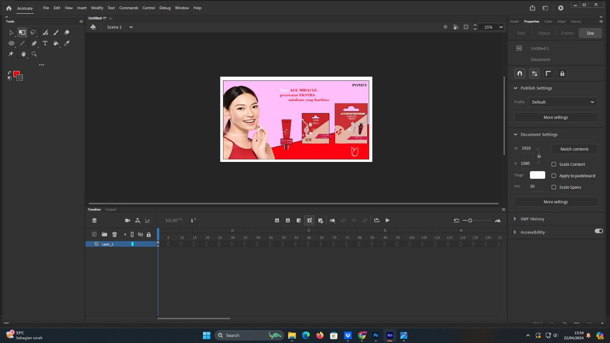
Task: Switch to the Library panel tab
Action: (576, 21)
